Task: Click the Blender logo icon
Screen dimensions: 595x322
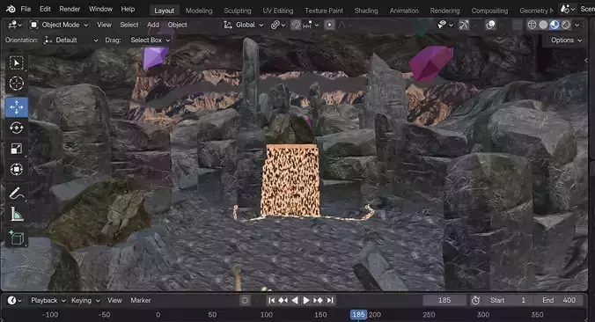Action: pyautogui.click(x=11, y=9)
